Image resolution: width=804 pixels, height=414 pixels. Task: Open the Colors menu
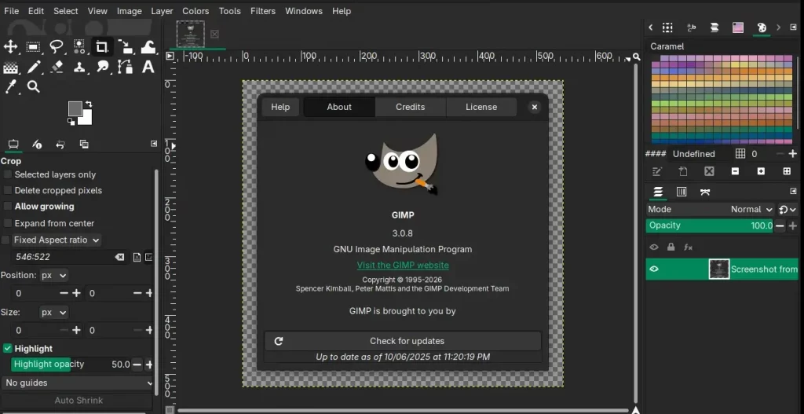click(x=196, y=11)
